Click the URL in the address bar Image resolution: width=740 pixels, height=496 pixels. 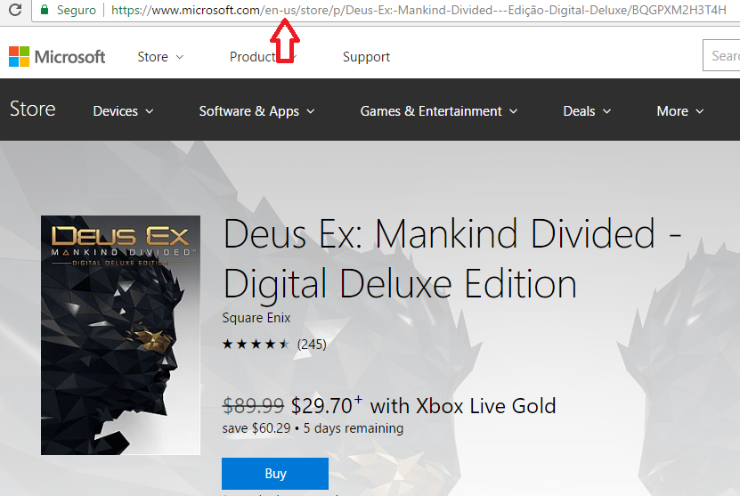[x=419, y=10]
